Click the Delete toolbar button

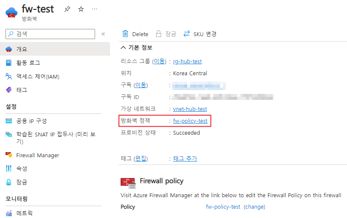pyautogui.click(x=135, y=34)
